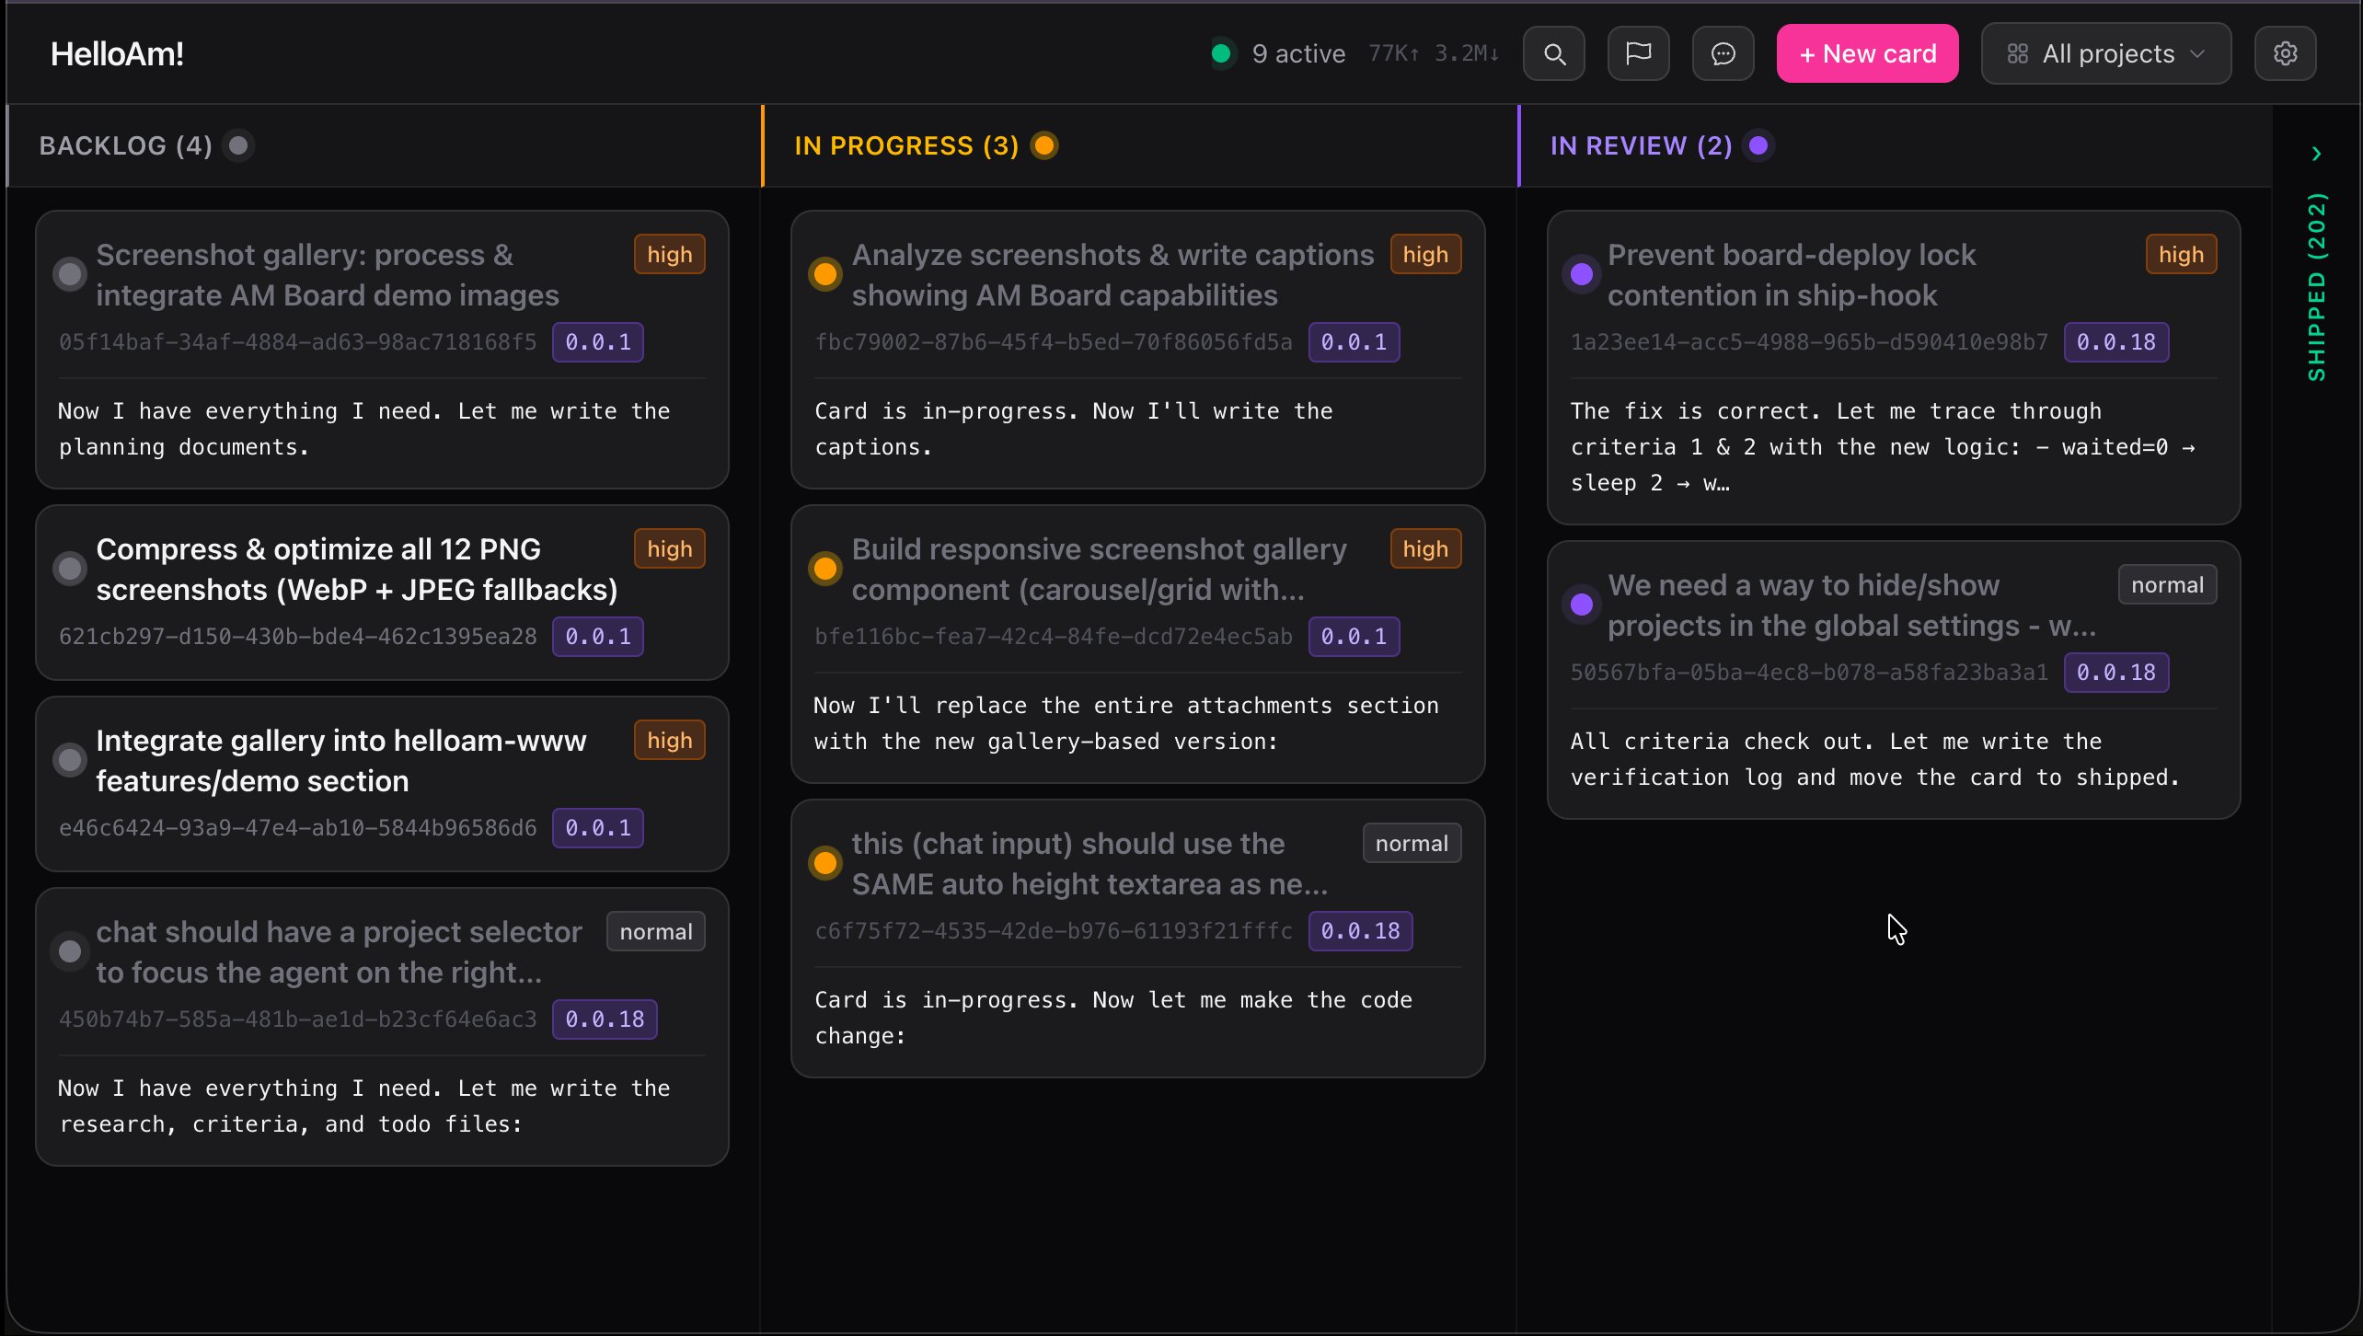Click orange status dot on Analyze screenshots card

[825, 274]
